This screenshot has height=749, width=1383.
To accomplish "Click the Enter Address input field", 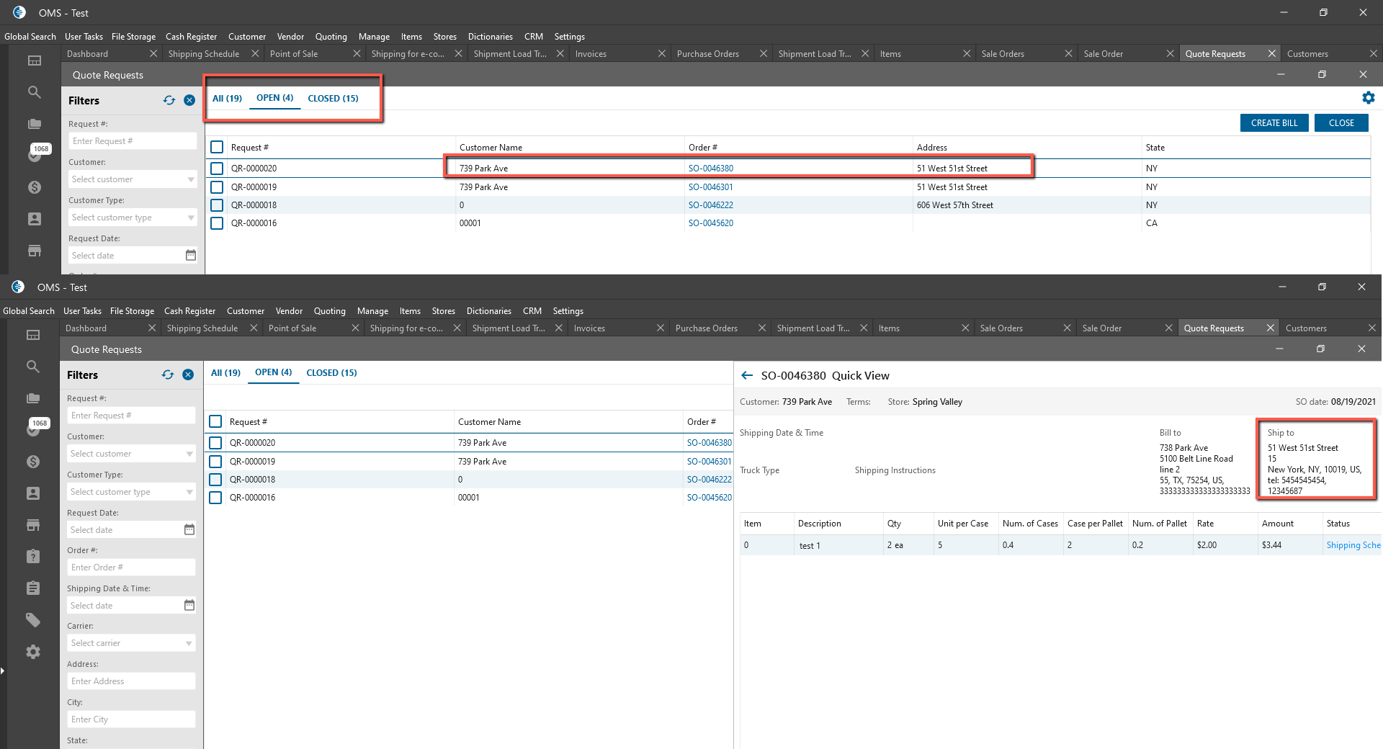I will (131, 681).
